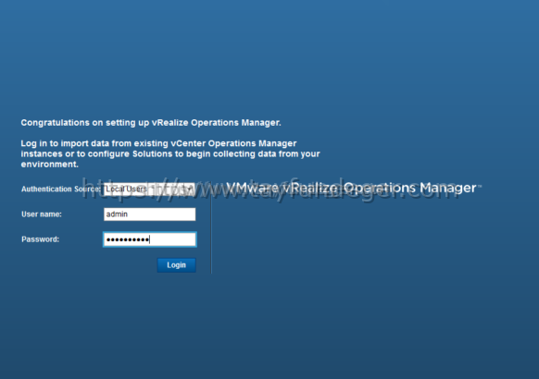Click the trademark symbol after Manager
The width and height of the screenshot is (539, 379).
(480, 186)
